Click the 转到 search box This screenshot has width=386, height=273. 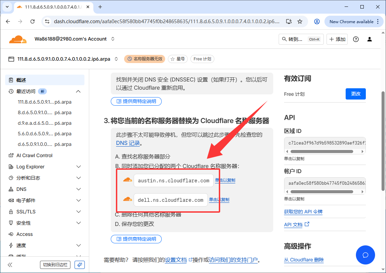click(301, 39)
